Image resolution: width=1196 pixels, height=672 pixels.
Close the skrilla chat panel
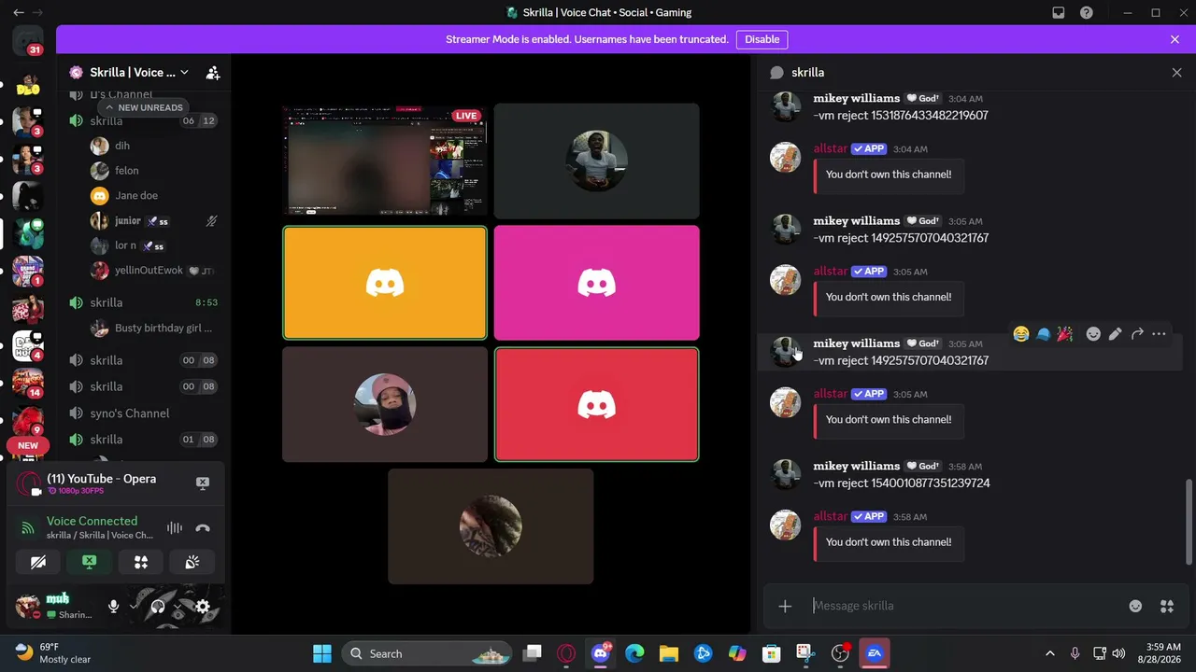click(x=1176, y=73)
